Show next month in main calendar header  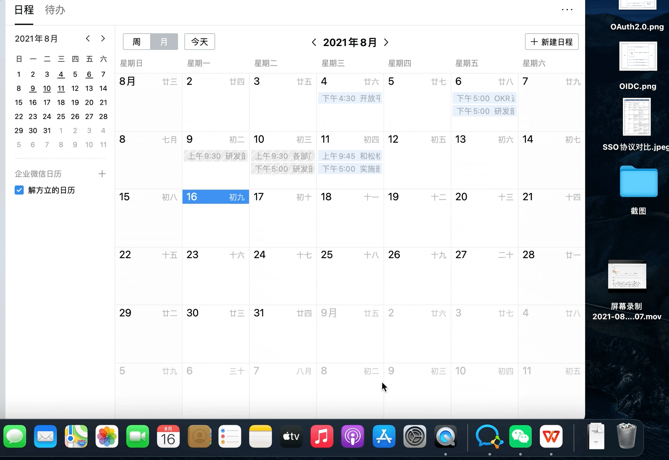[386, 42]
